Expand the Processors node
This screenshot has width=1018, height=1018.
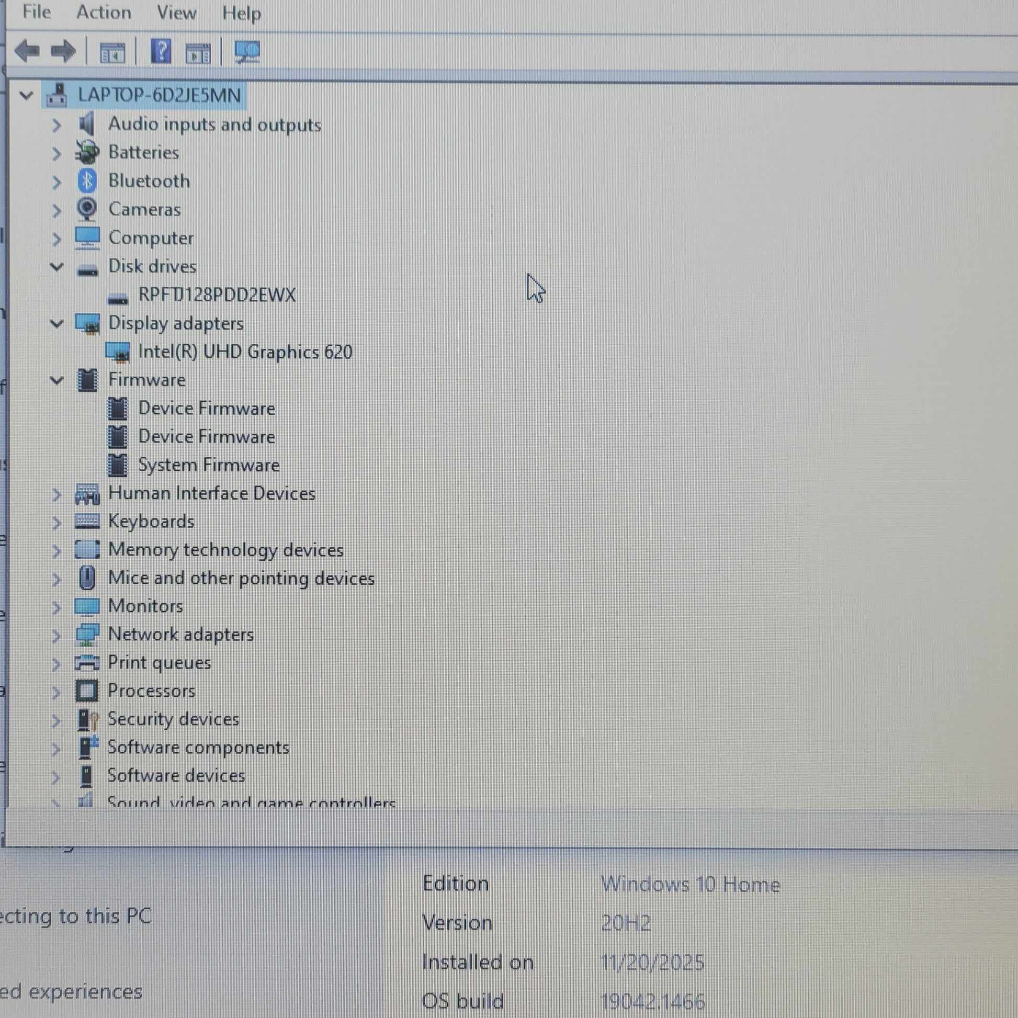56,692
